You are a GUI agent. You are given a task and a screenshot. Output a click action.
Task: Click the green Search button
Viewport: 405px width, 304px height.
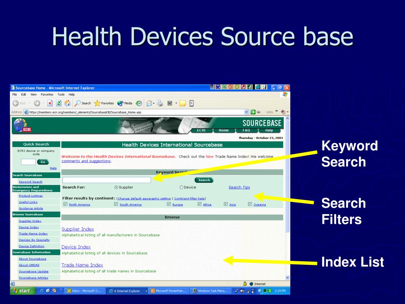click(204, 180)
